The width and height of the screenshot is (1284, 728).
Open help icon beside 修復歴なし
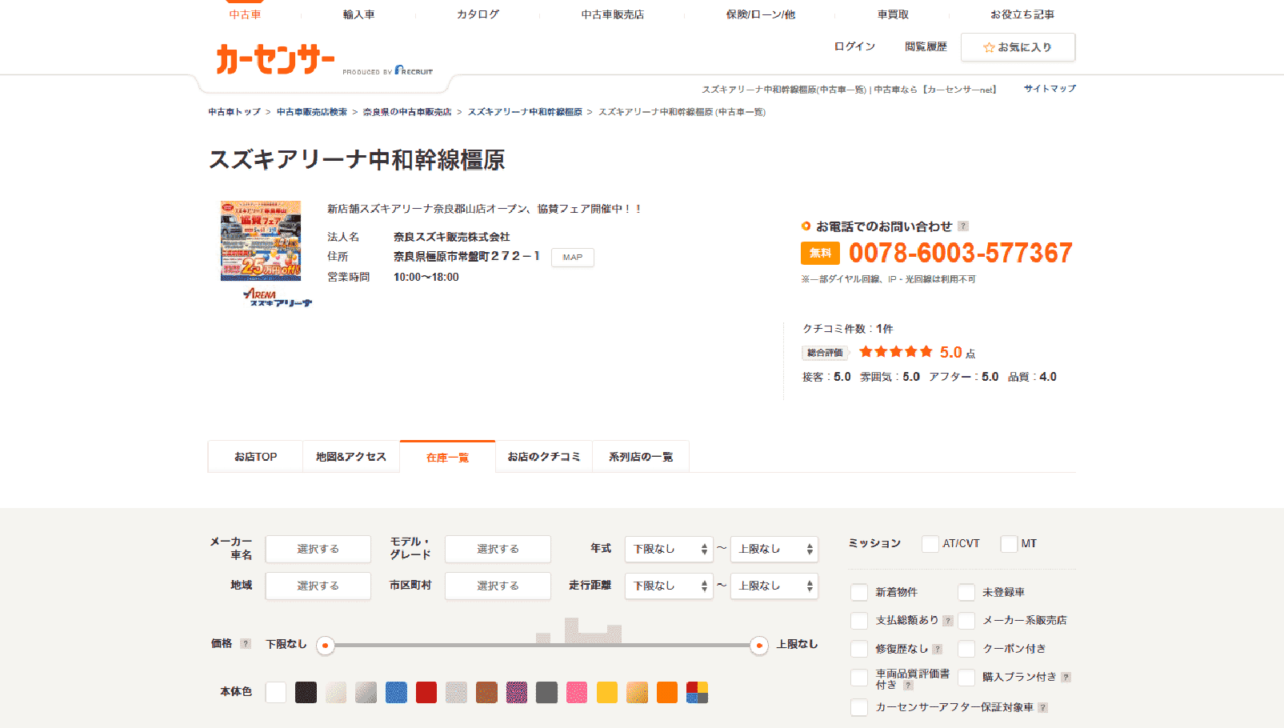click(x=938, y=650)
